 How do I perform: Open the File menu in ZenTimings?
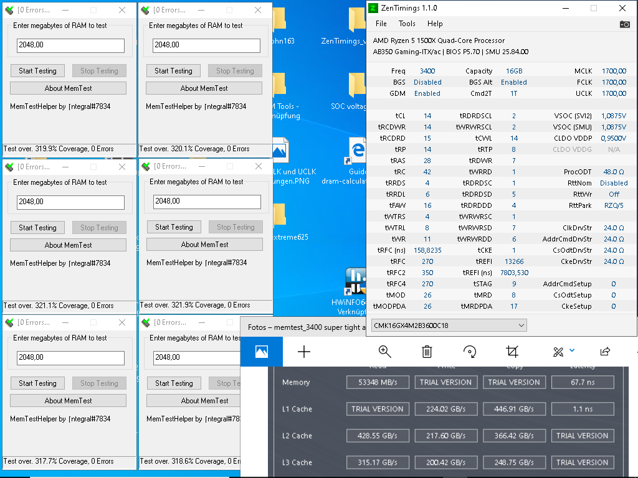[381, 24]
